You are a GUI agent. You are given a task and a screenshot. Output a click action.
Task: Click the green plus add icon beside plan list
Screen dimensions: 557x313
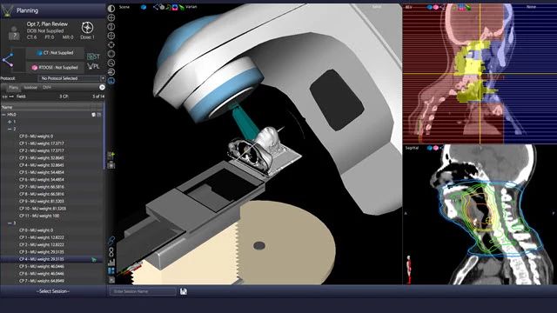[111, 155]
